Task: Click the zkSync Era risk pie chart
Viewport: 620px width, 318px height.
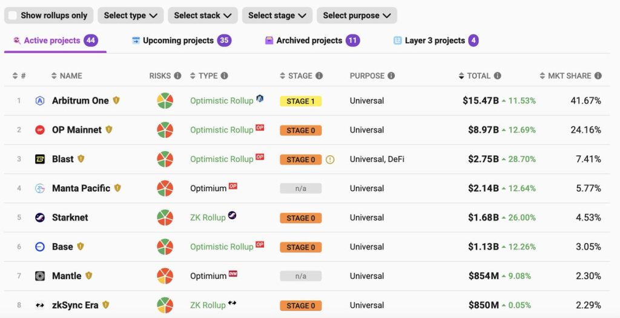Action: coord(165,305)
